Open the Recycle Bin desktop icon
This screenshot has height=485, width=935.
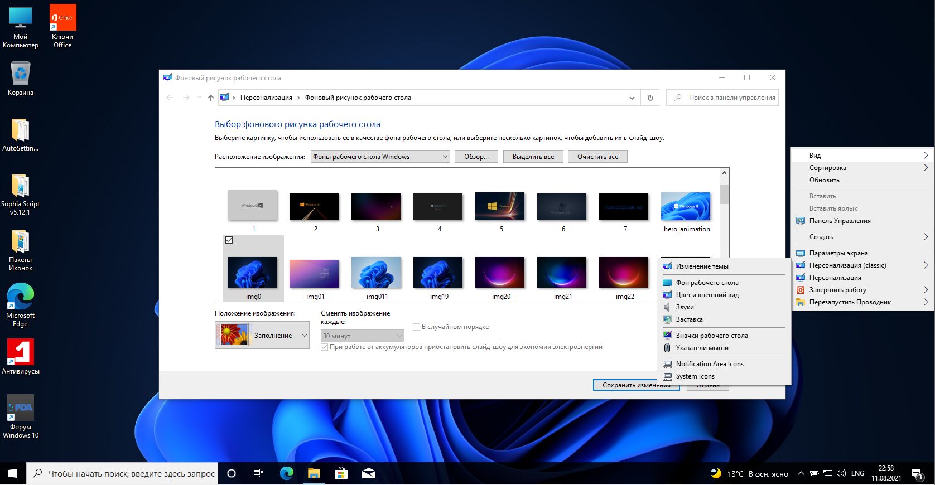(x=21, y=75)
